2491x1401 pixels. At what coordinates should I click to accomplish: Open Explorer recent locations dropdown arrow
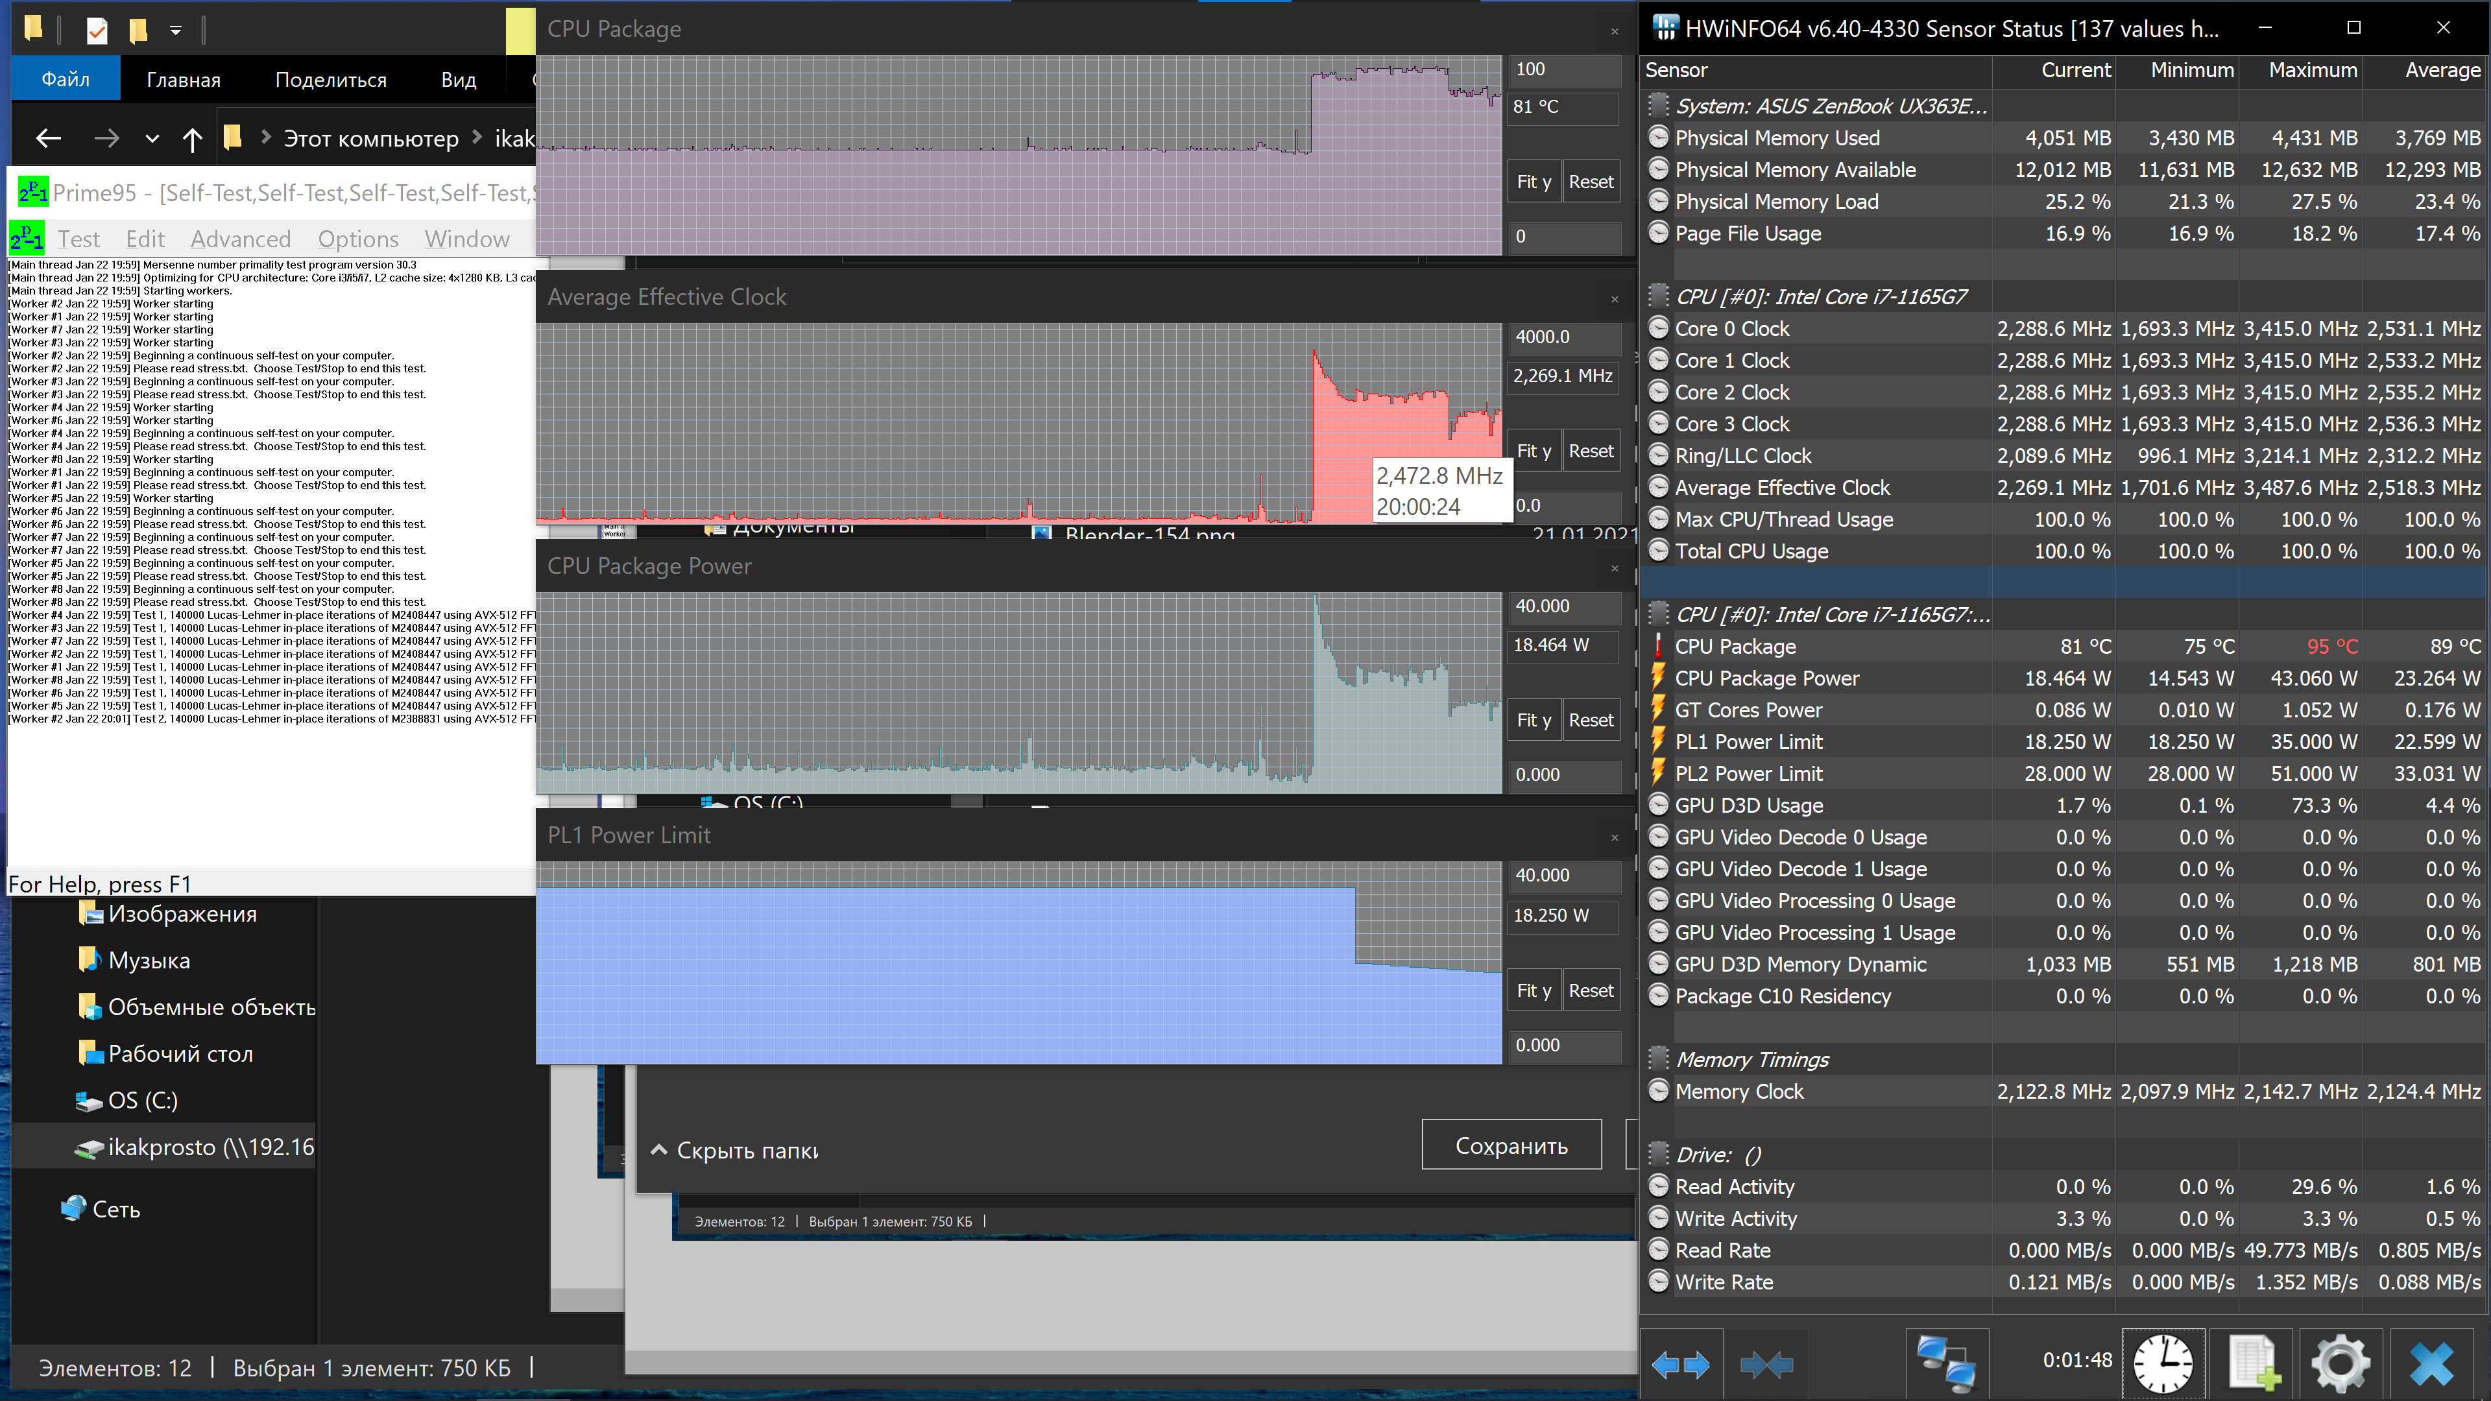(152, 139)
